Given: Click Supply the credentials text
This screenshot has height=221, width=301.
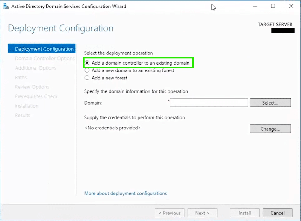Looking at the screenshot, I should pos(134,117).
